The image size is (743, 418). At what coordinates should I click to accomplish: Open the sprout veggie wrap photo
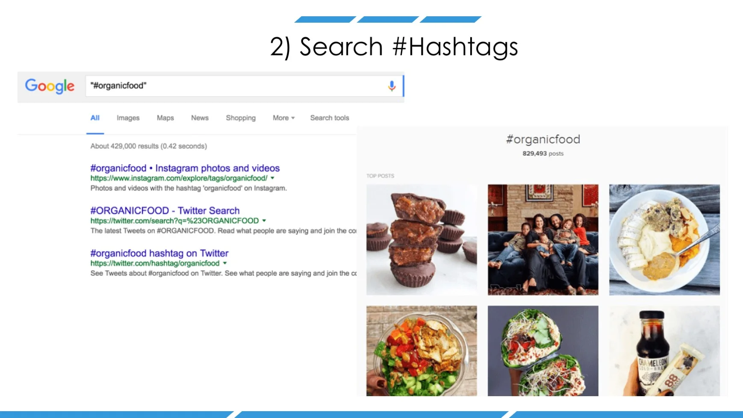tap(543, 351)
